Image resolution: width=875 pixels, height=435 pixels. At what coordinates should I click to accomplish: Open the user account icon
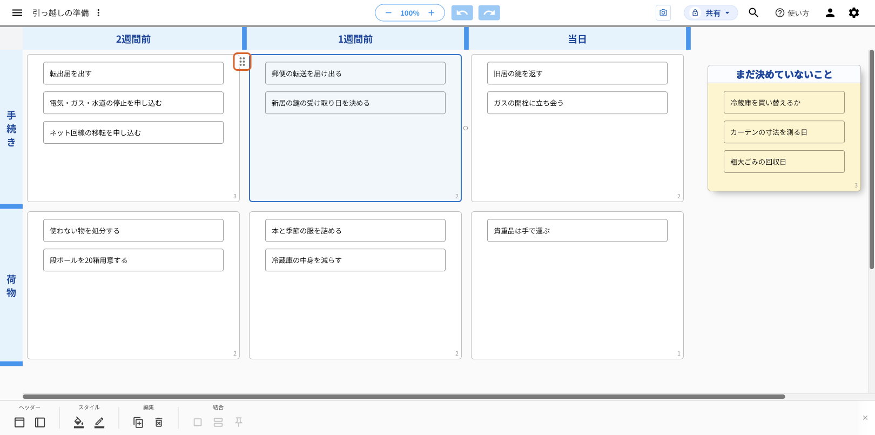coord(830,13)
